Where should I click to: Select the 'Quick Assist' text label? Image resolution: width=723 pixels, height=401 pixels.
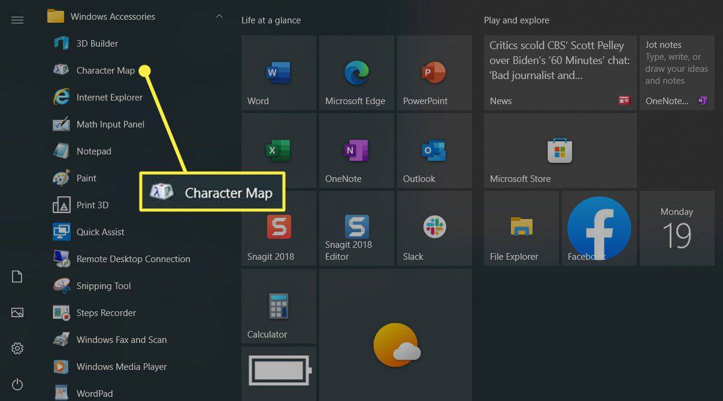point(101,232)
